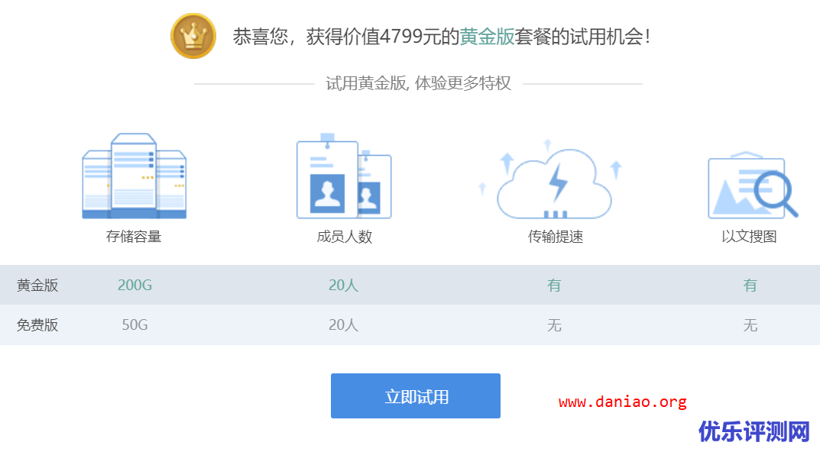Click 有 under 传输提速 for 黄金版
The image size is (820, 452).
pyautogui.click(x=554, y=285)
